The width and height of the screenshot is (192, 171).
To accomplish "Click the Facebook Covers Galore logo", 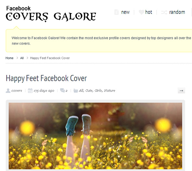I will 51,14.
